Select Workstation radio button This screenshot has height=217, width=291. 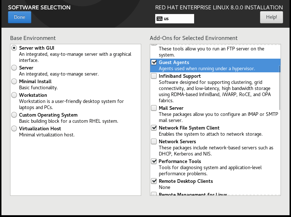pos(14,95)
